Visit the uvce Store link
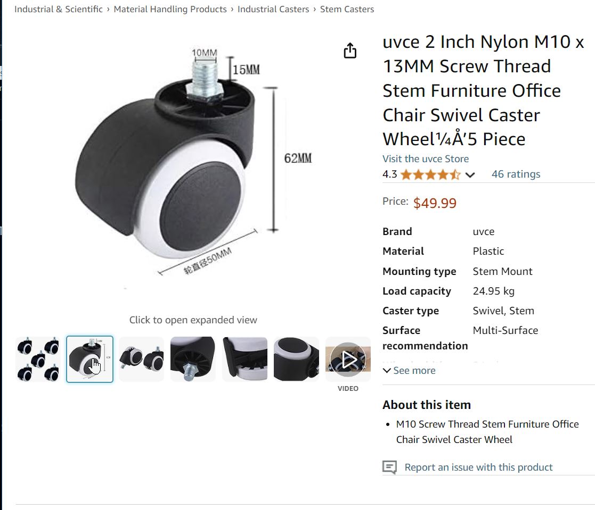Screen dimensions: 595x510 (426, 158)
